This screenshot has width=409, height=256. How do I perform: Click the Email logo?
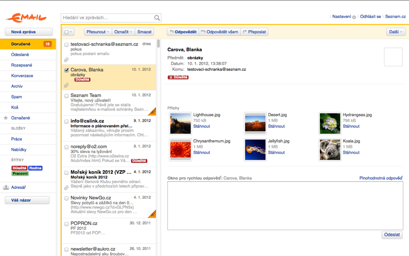tap(26, 18)
